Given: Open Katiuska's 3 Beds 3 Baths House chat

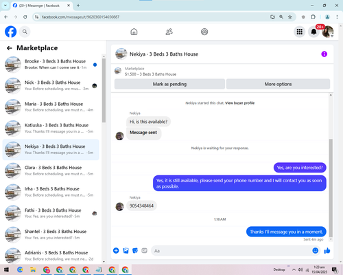Looking at the screenshot, I should click(x=51, y=129).
